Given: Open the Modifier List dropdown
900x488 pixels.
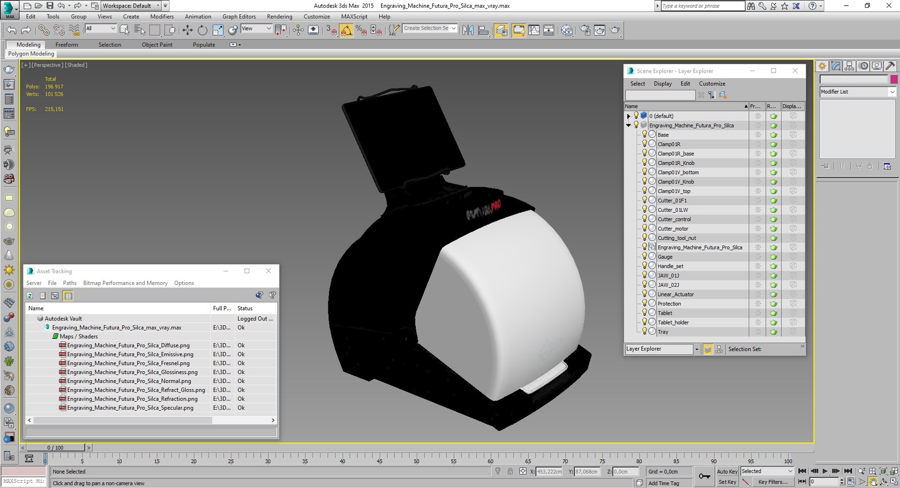Looking at the screenshot, I should pyautogui.click(x=858, y=92).
